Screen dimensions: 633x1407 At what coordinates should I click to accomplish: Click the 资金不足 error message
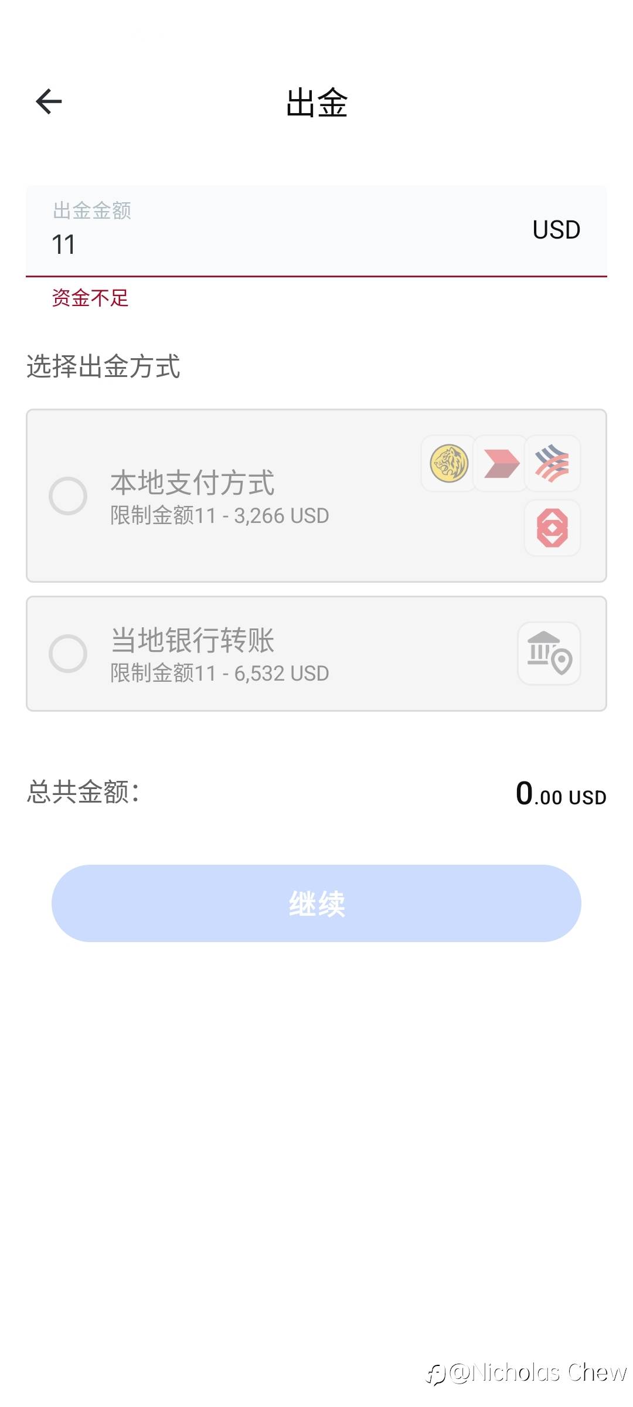coord(90,298)
